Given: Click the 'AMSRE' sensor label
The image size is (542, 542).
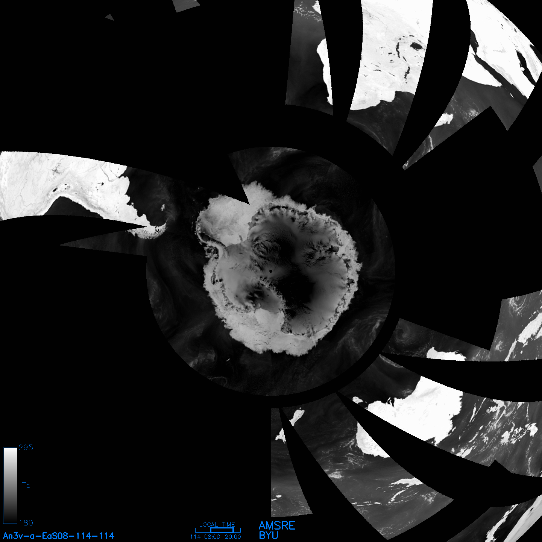Looking at the screenshot, I should pos(277,525).
